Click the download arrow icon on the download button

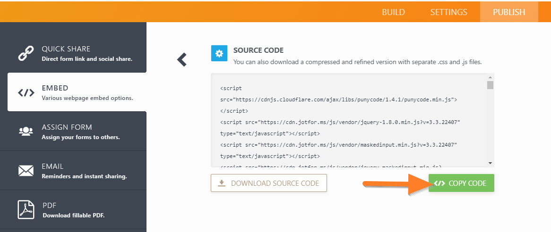click(x=222, y=183)
